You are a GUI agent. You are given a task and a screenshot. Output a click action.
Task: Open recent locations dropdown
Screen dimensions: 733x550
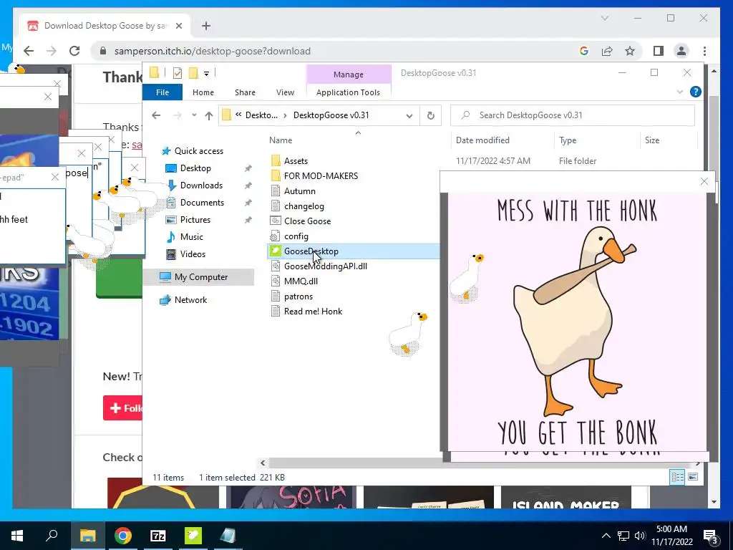click(x=194, y=115)
